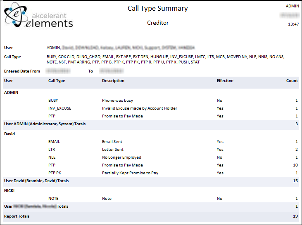
Task: Click the Call Type column header
Action: click(x=57, y=81)
